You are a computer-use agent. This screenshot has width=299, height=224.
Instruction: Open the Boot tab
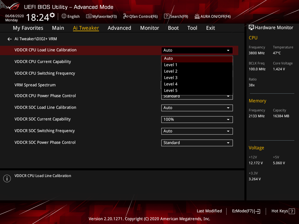pos(173,28)
